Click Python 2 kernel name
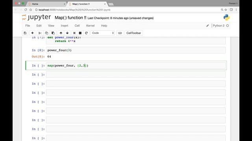252x141 pixels. click(219, 25)
